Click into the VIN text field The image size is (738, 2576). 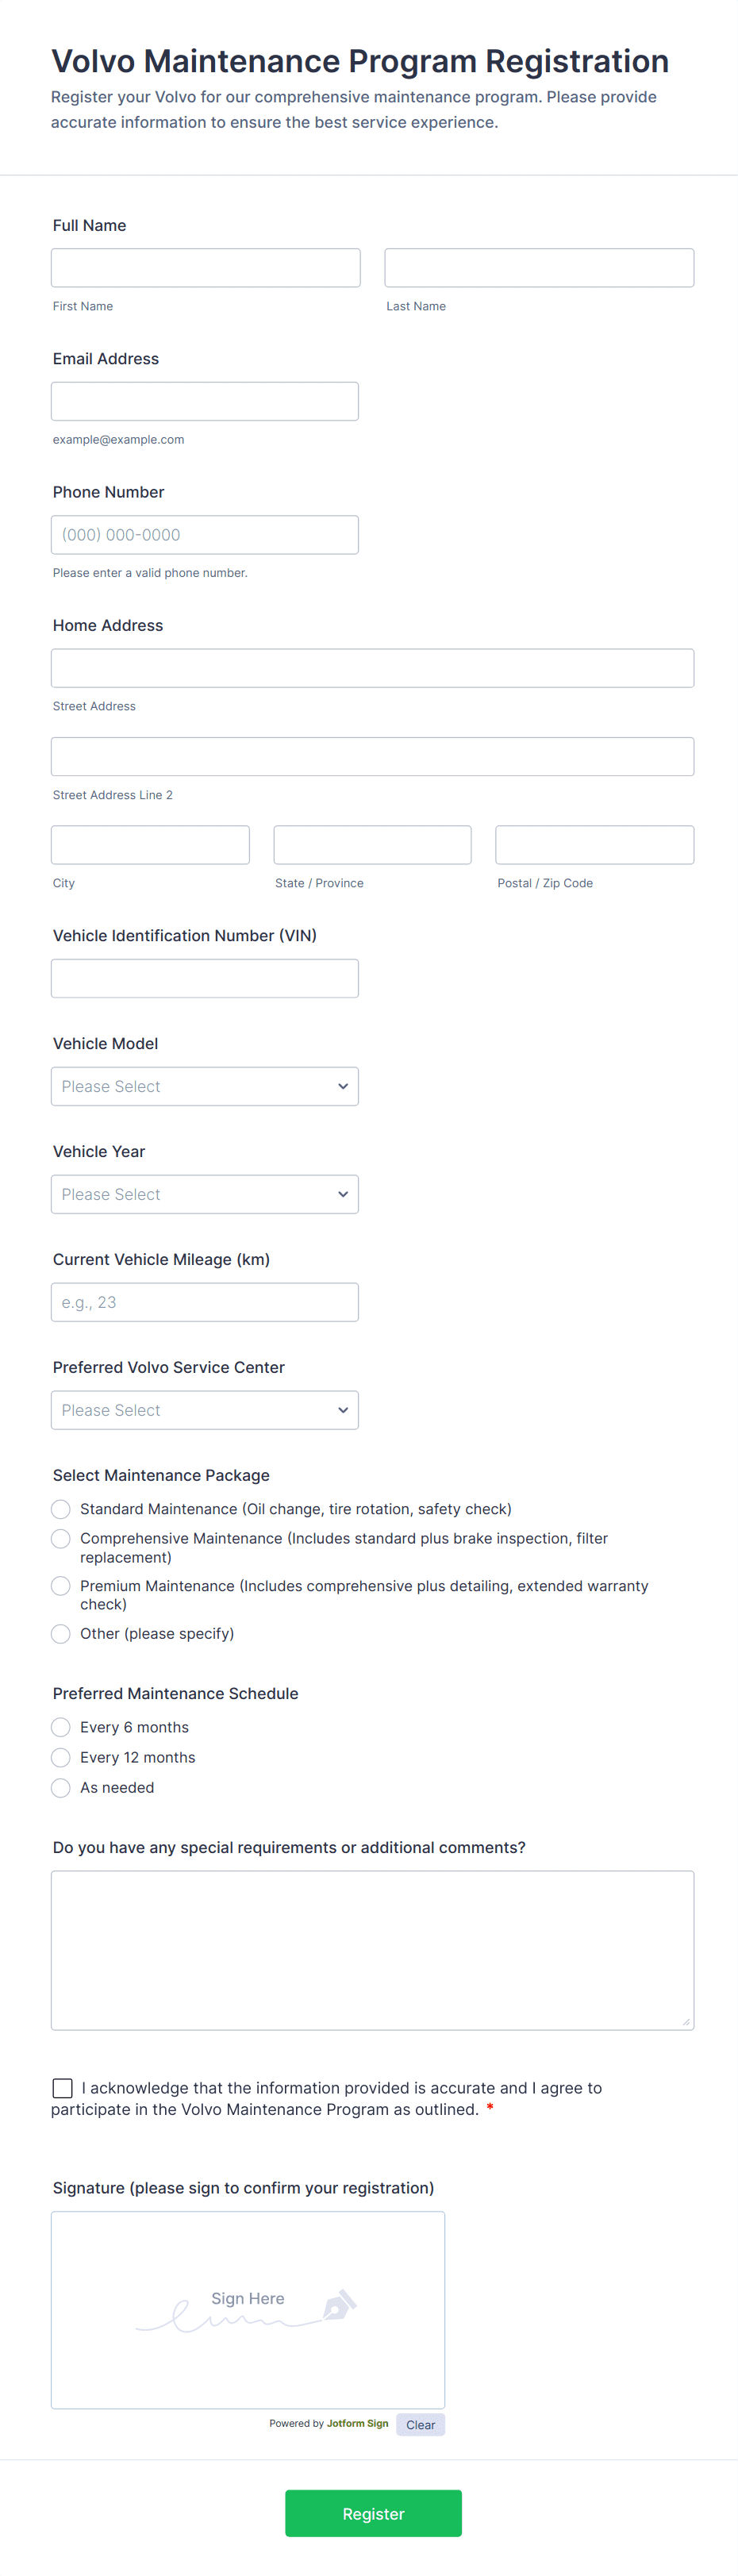[x=205, y=978]
